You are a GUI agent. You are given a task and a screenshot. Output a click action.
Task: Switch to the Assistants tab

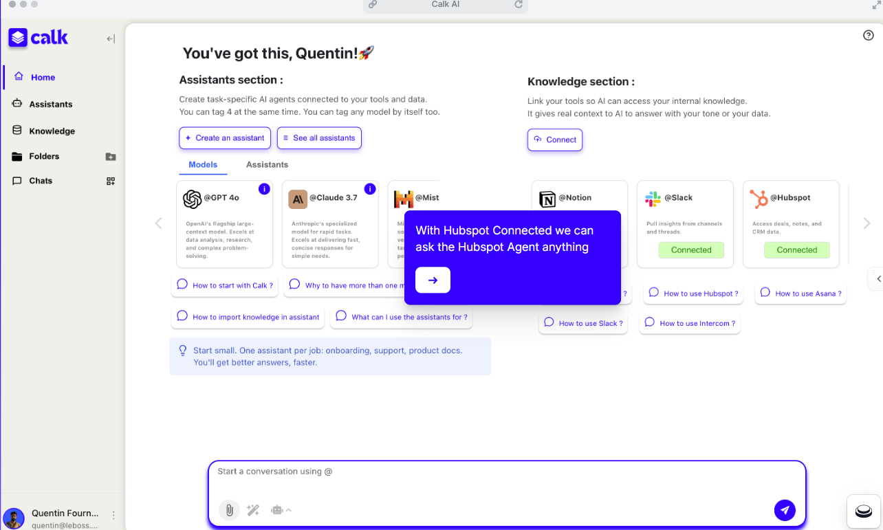pyautogui.click(x=267, y=164)
